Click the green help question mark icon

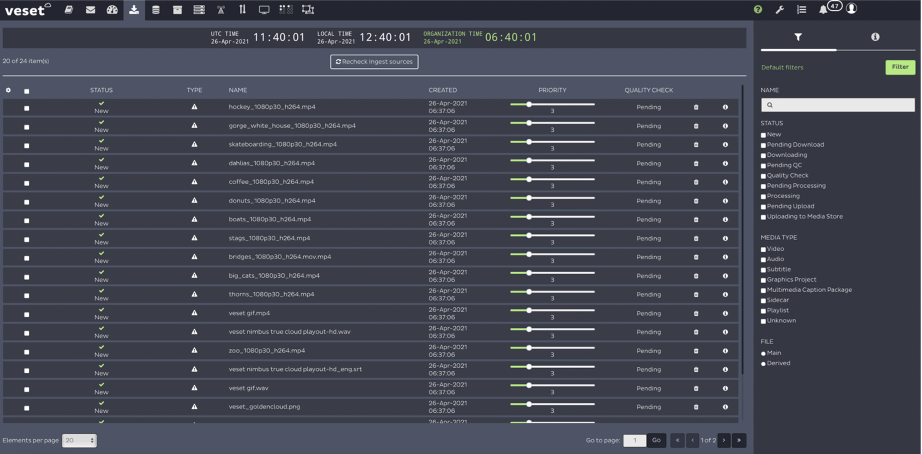point(758,9)
